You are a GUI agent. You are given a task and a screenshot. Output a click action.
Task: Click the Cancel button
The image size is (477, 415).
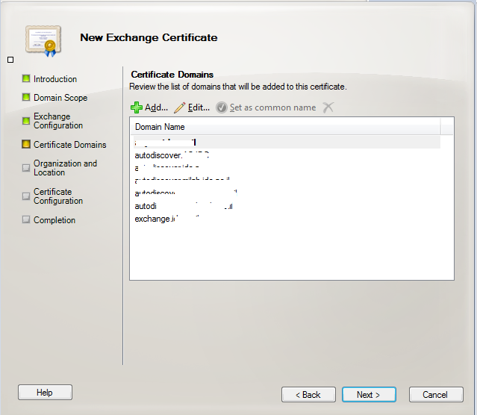point(436,395)
